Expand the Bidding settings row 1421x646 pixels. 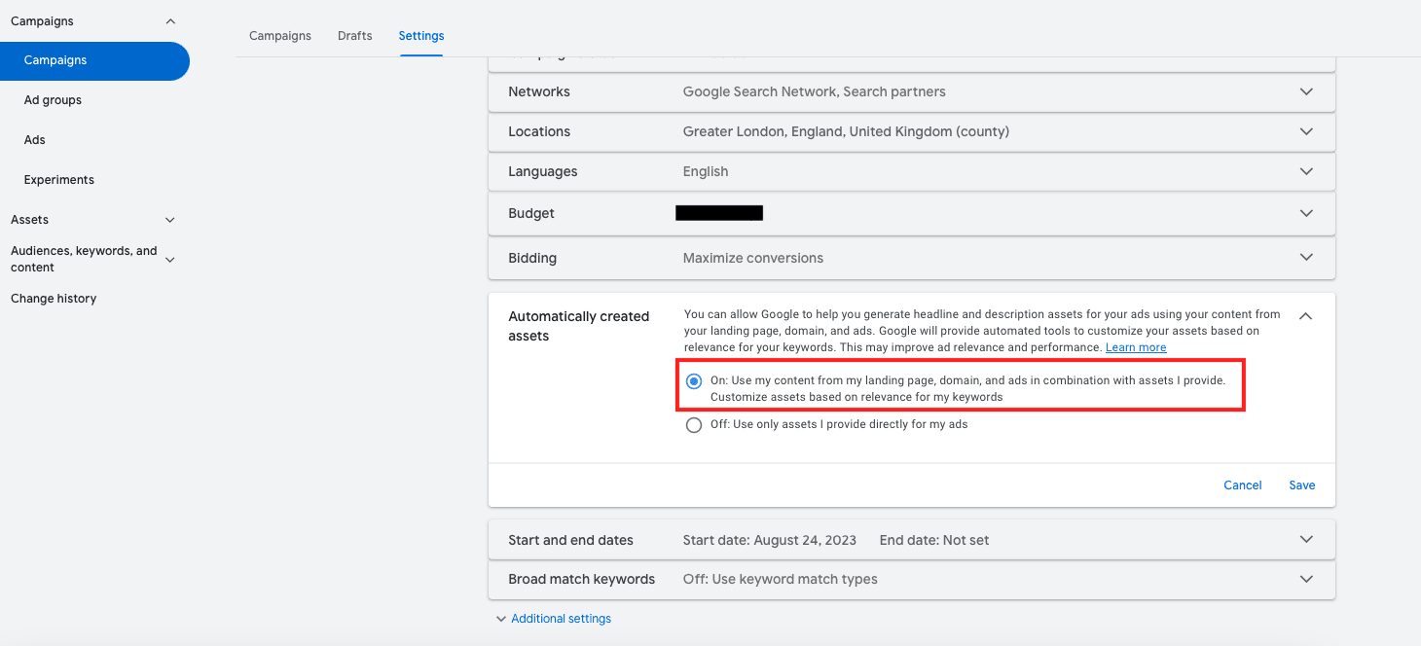point(1305,258)
